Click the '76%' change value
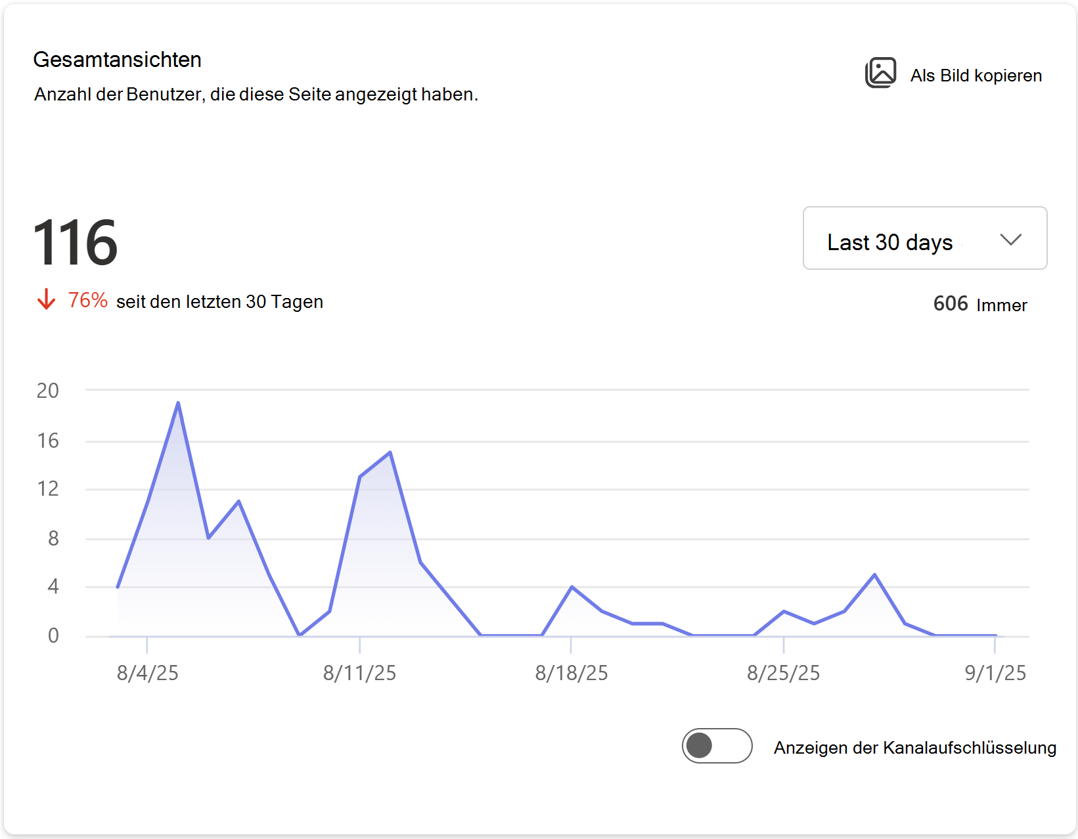Screen dimensions: 1078x839 pos(87,300)
